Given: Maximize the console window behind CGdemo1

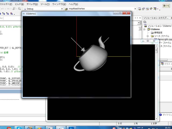Looking at the screenshot, I should click(148, 41).
